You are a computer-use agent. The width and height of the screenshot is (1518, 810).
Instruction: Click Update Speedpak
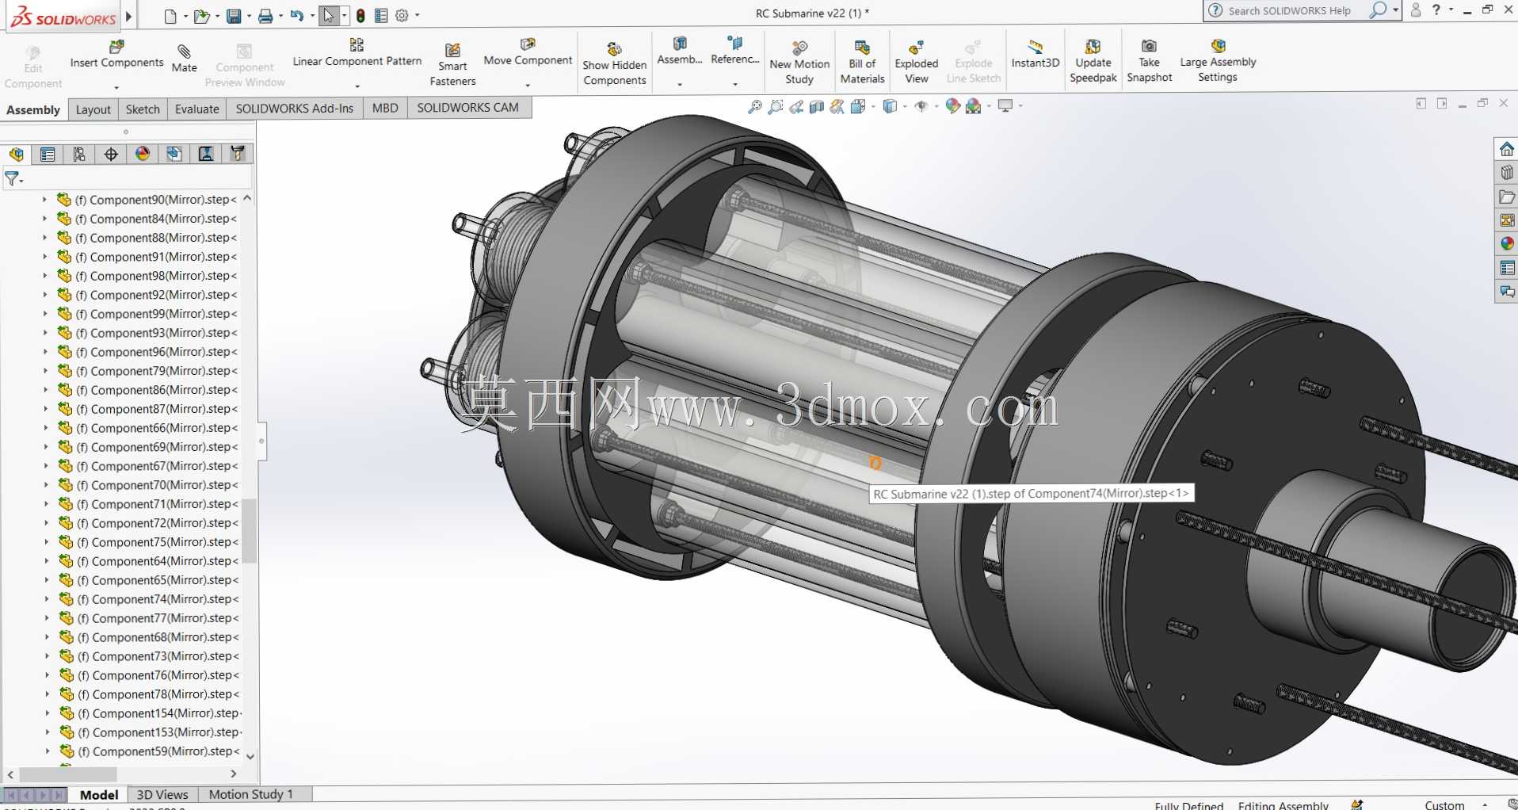1093,61
